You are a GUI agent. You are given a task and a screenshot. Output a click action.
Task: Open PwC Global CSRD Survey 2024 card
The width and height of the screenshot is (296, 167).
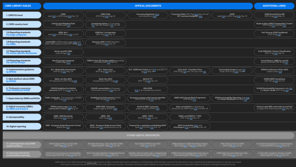pyautogui.click(x=148, y=145)
